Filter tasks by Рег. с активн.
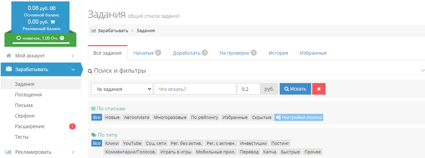This screenshot has height=158, width=425. point(221,143)
